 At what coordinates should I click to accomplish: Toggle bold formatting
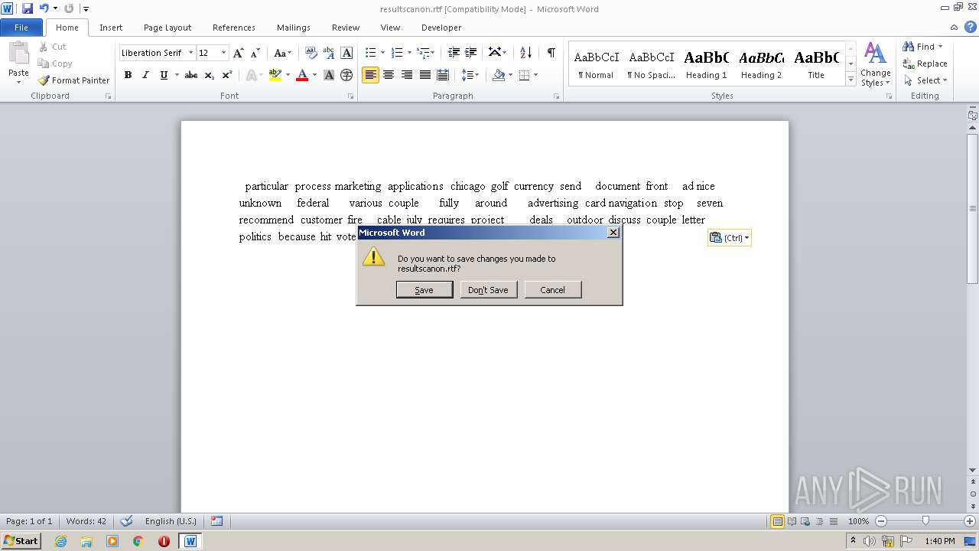pyautogui.click(x=128, y=75)
